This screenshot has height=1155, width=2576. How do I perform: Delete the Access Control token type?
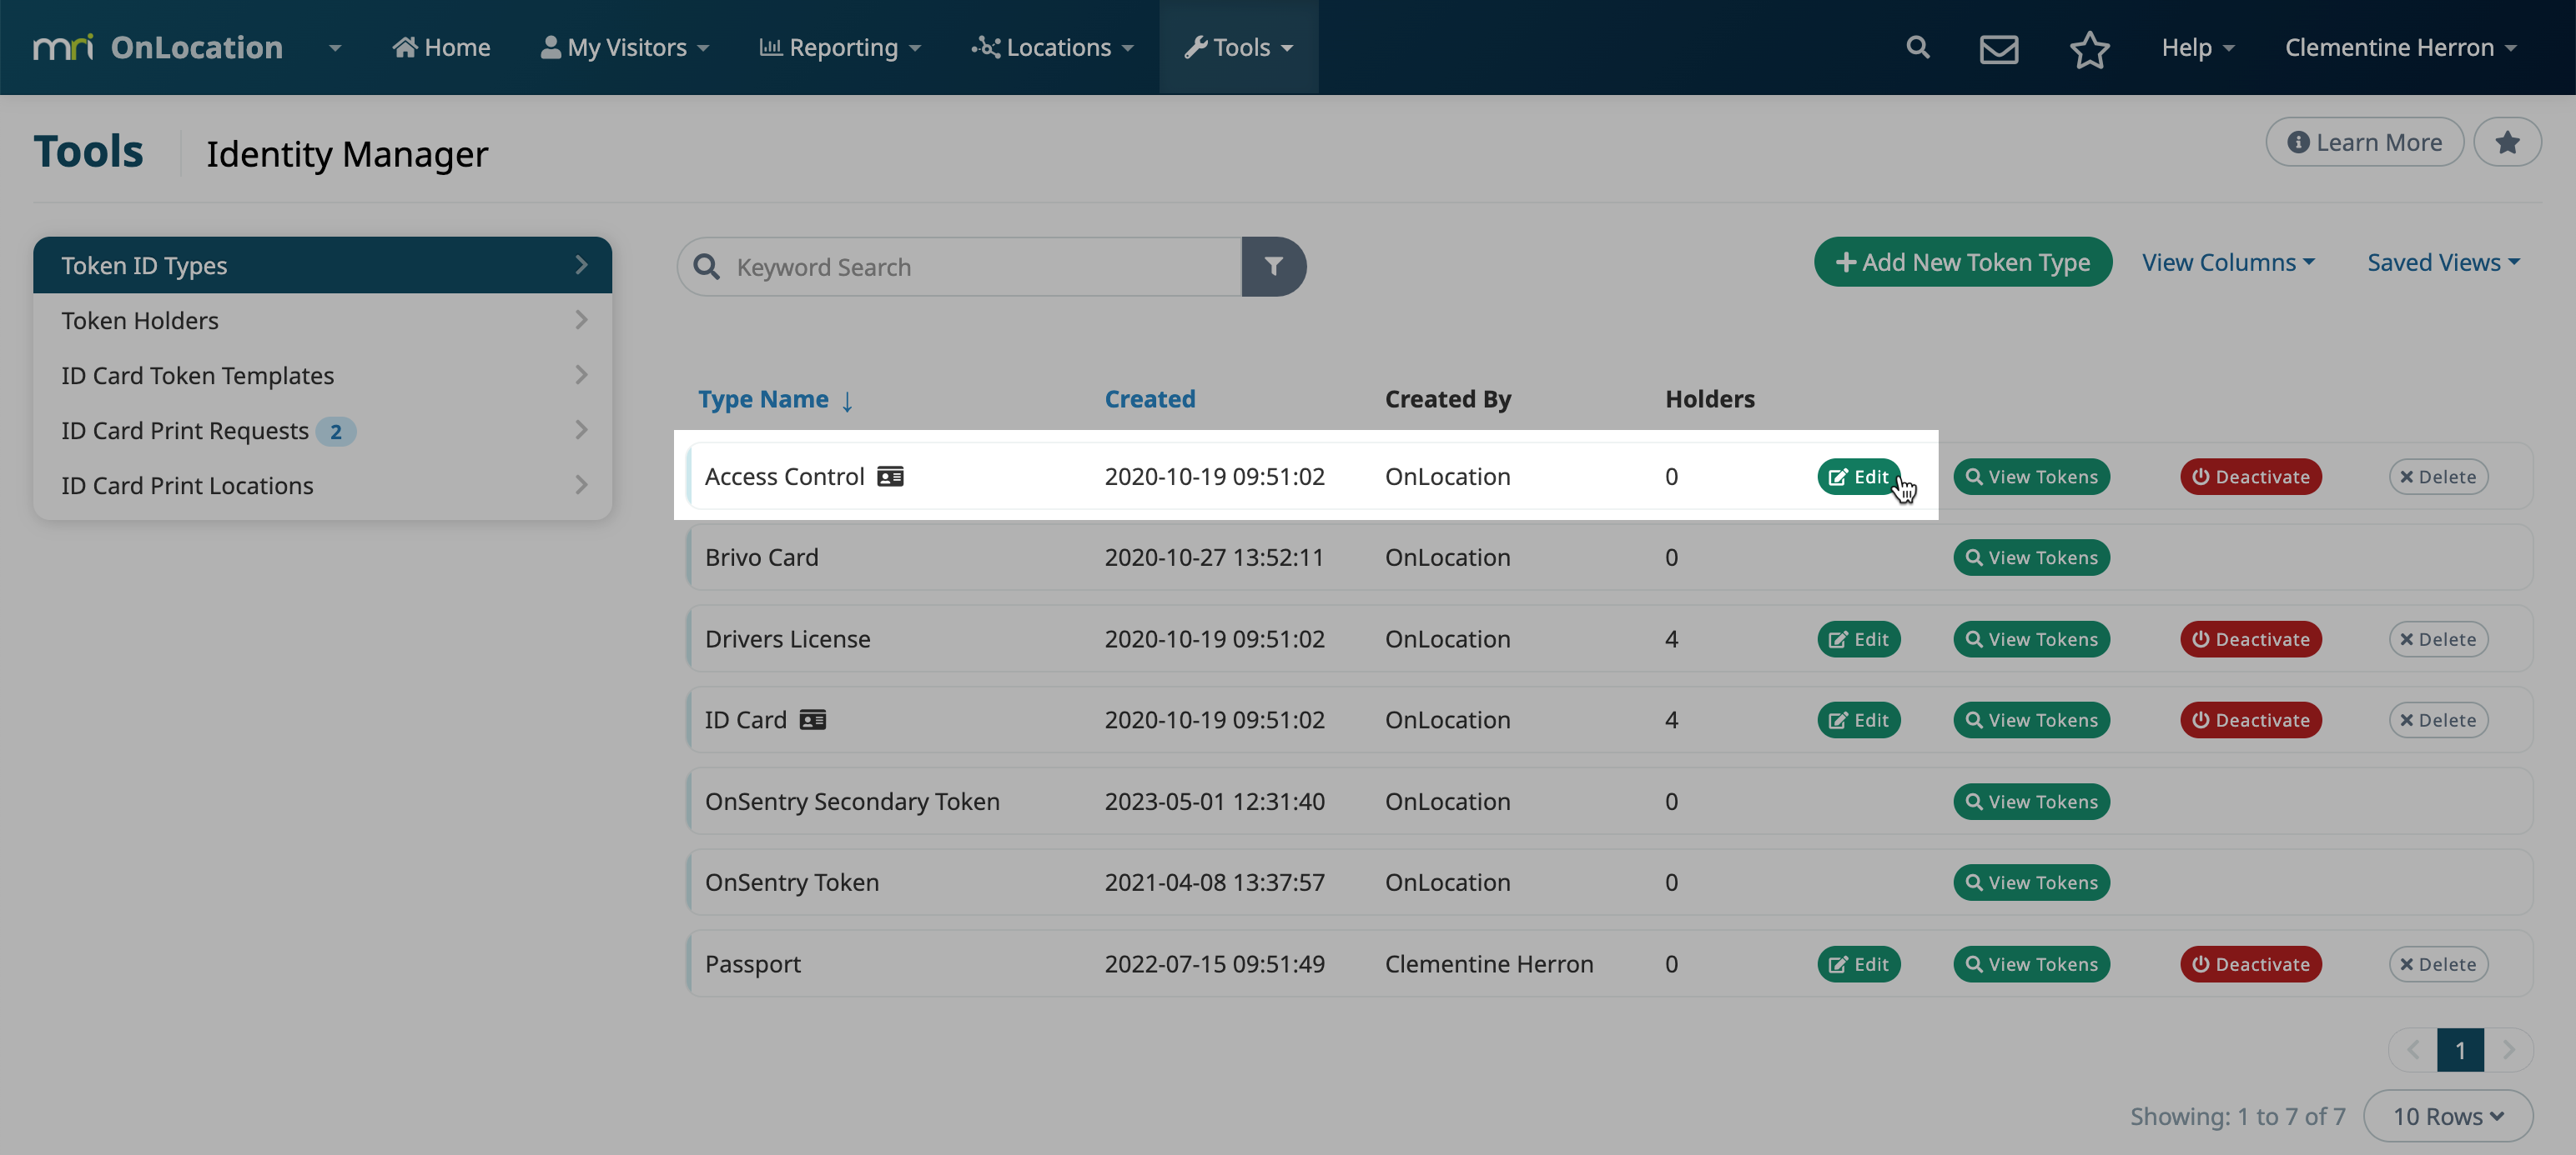tap(2438, 476)
